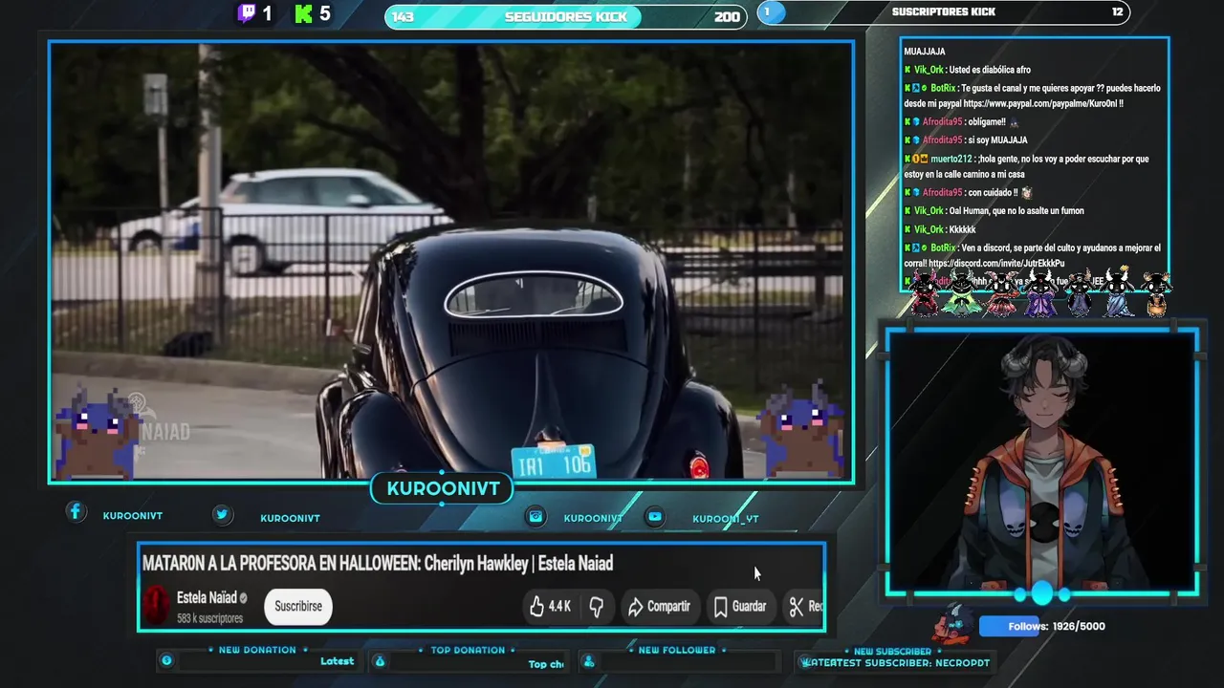Click the thumbs-down dislike icon

(x=596, y=606)
